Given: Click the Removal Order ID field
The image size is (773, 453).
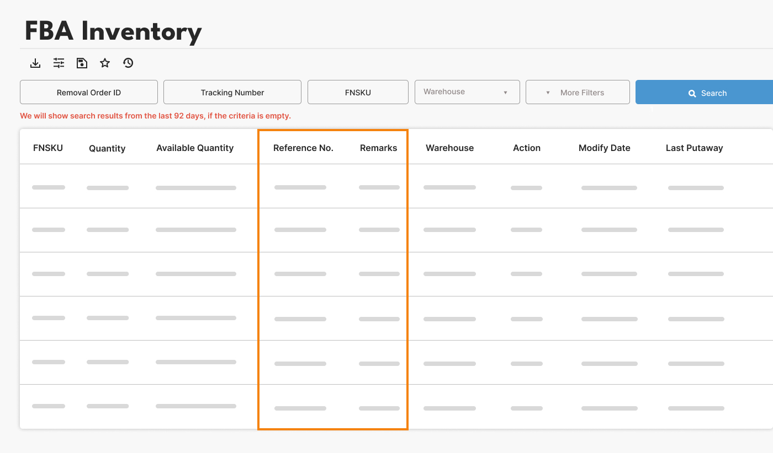Looking at the screenshot, I should (x=89, y=93).
